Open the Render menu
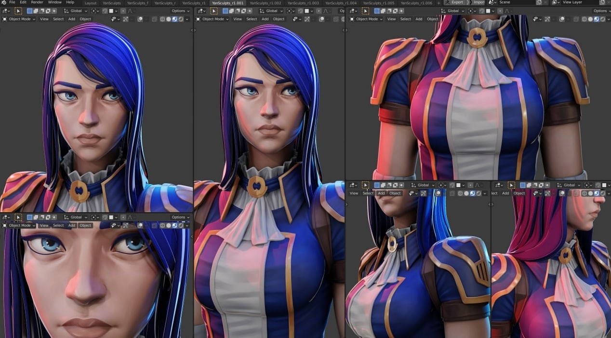Viewport: 611px width, 338px height. pyautogui.click(x=37, y=2)
